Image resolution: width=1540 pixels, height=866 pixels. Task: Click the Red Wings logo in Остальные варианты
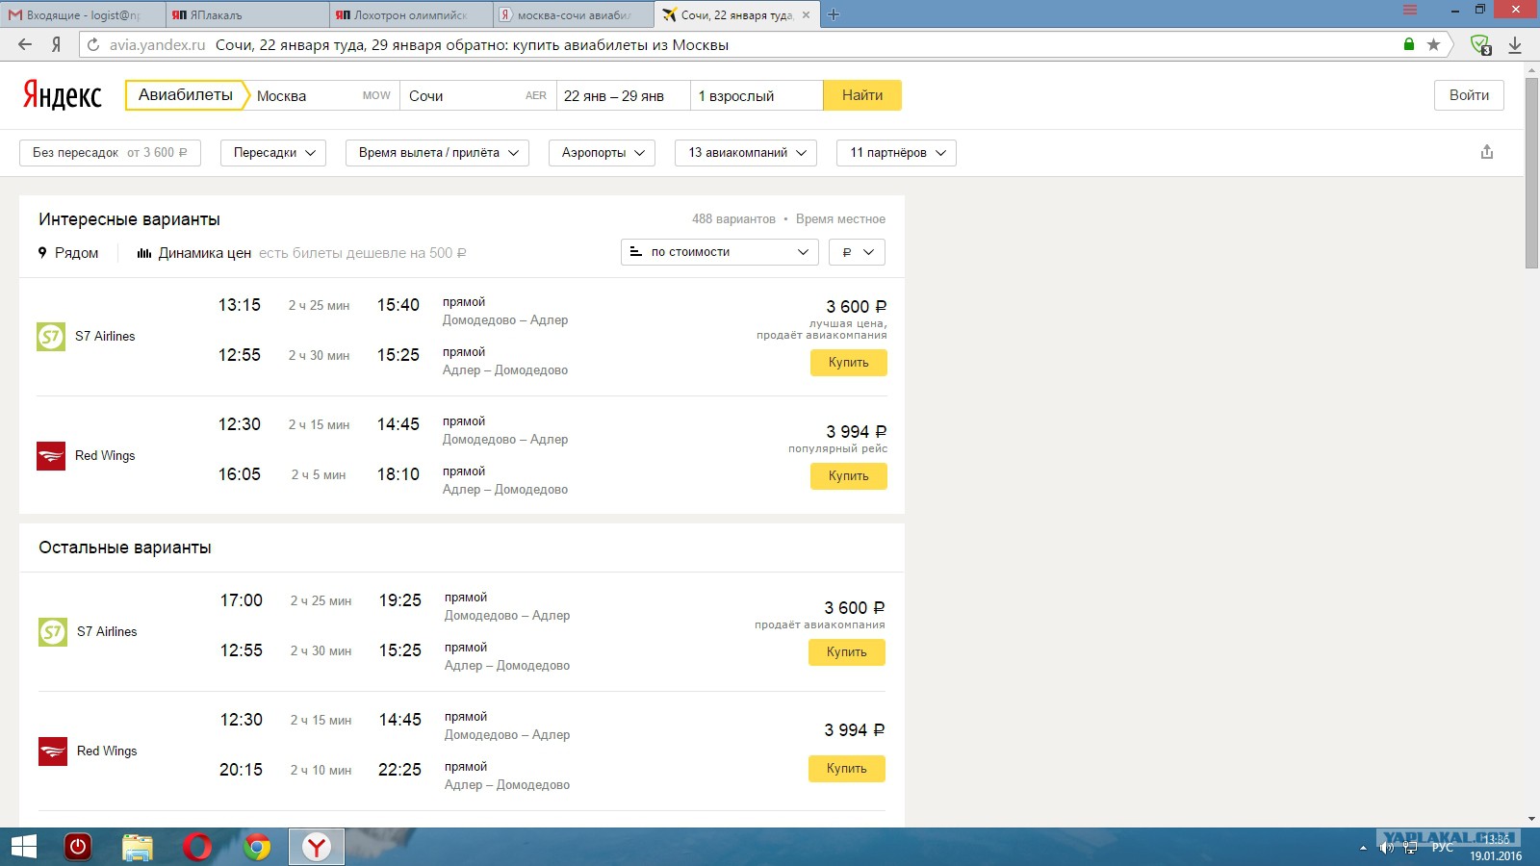coord(53,751)
